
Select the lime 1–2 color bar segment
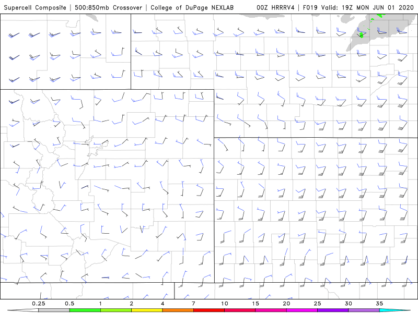[116, 310]
